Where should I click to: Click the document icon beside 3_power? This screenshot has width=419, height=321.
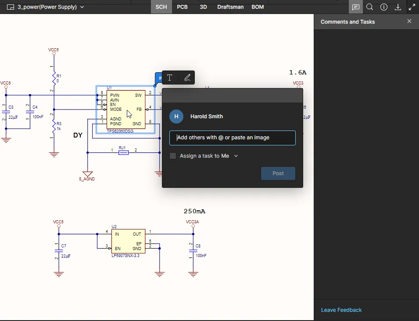(11, 7)
